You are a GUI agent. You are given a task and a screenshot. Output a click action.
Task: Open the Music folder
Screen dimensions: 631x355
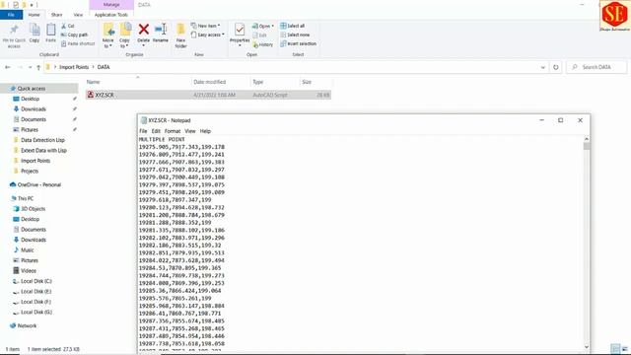[x=27, y=249]
